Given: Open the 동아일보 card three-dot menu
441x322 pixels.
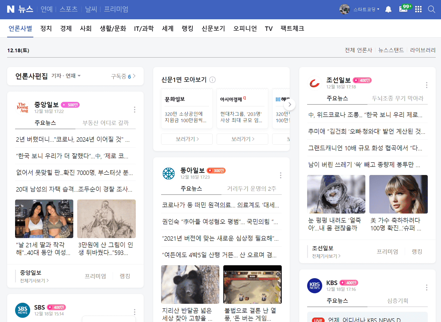Looking at the screenshot, I should tap(281, 175).
